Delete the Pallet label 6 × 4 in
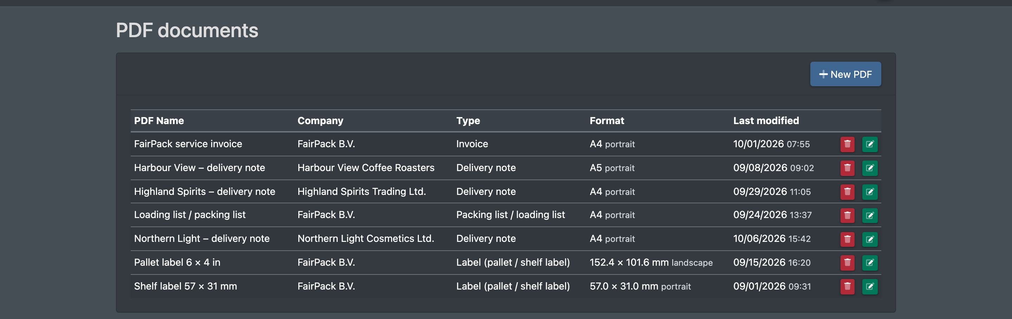Viewport: 1012px width, 319px height. (847, 263)
